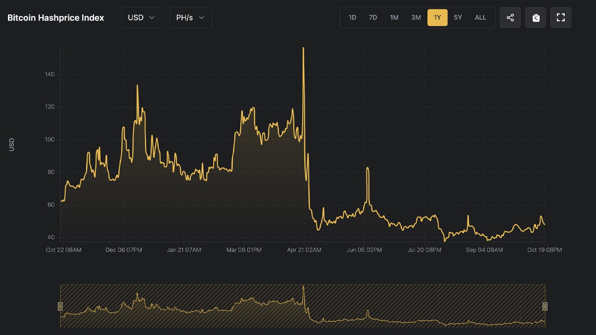Open the USD currency dropdown
The height and width of the screenshot is (335, 596).
coord(142,17)
